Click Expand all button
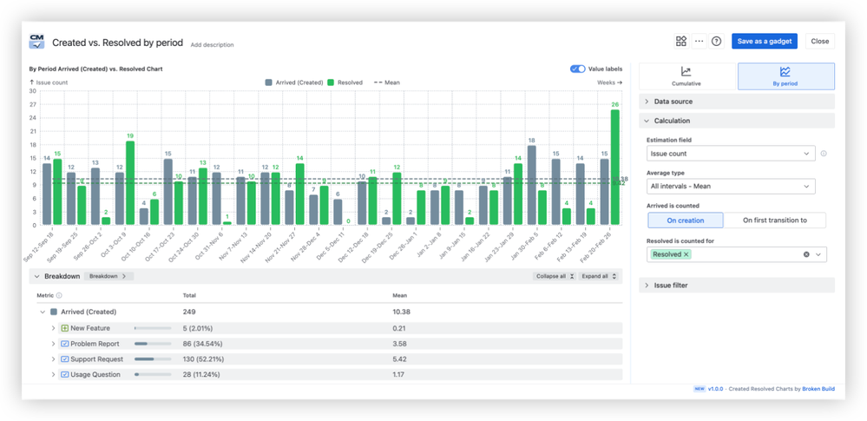Viewport: 867px width, 421px height. tap(598, 276)
